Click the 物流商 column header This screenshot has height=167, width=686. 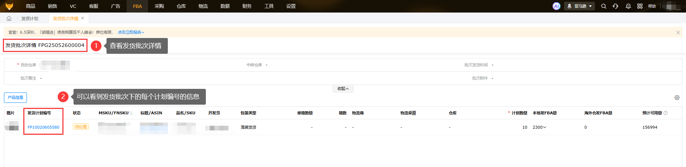358,113
